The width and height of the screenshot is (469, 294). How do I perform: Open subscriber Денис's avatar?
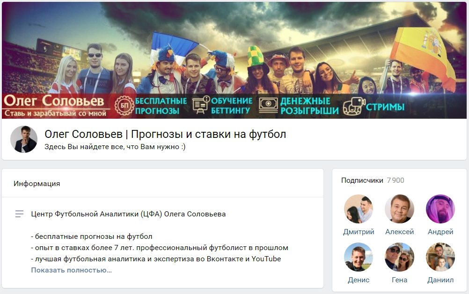click(359, 257)
